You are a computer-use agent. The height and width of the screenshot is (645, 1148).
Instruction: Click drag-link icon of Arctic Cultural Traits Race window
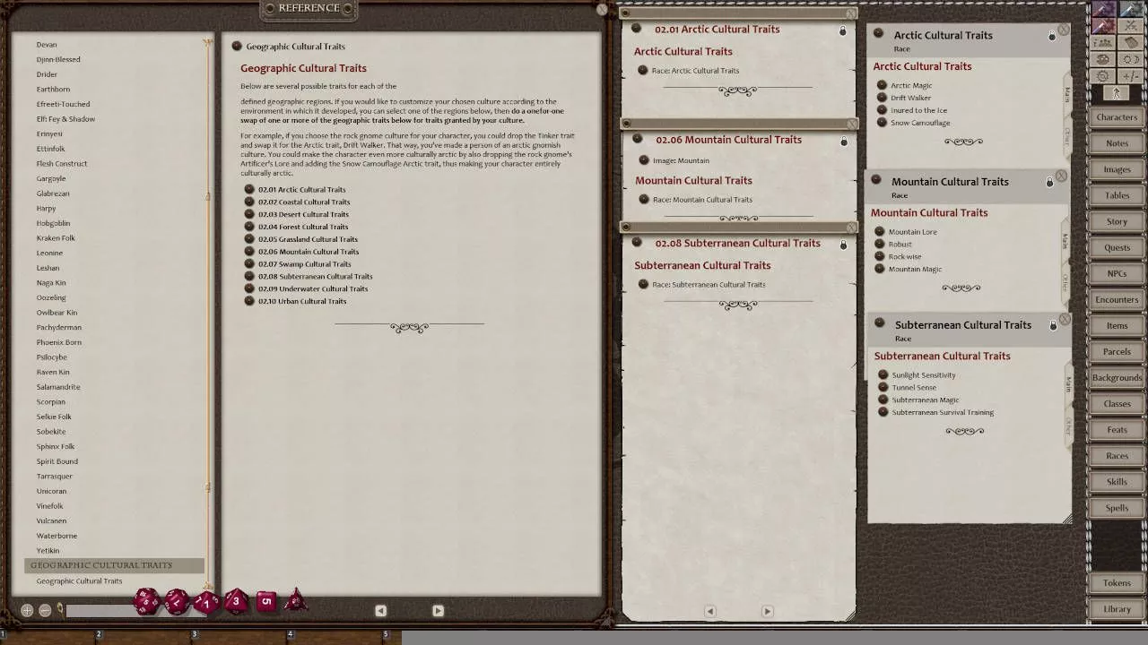(x=879, y=35)
